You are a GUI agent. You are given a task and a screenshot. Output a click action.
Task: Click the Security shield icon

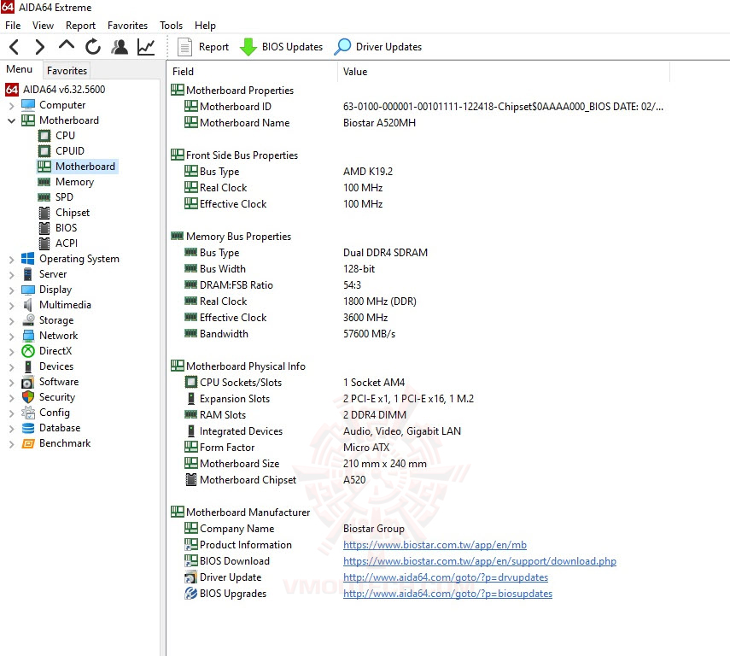tap(28, 397)
